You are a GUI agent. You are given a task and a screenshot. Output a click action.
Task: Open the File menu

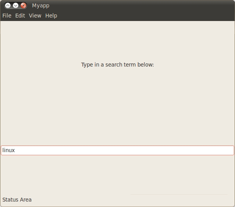pos(7,16)
